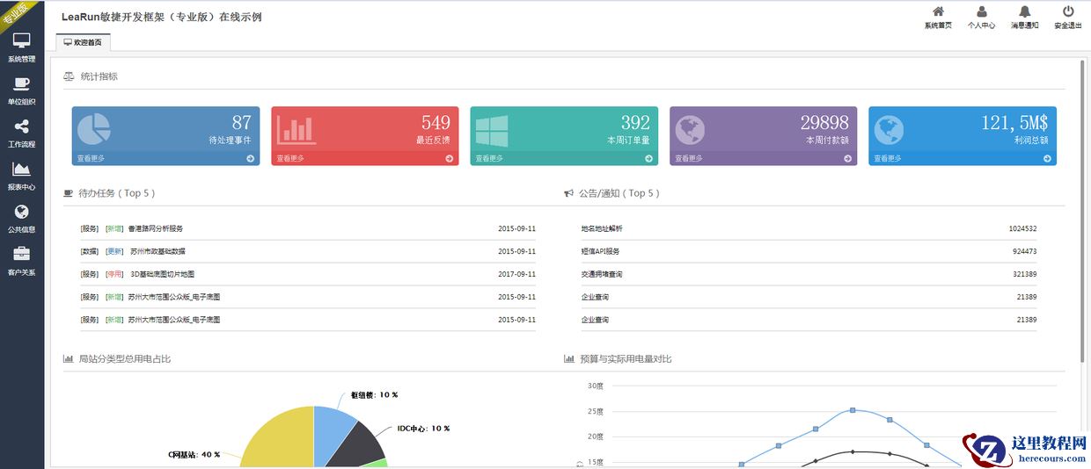Click arrow on 本周订单量 card footer
1091x469 pixels.
[x=649, y=159]
